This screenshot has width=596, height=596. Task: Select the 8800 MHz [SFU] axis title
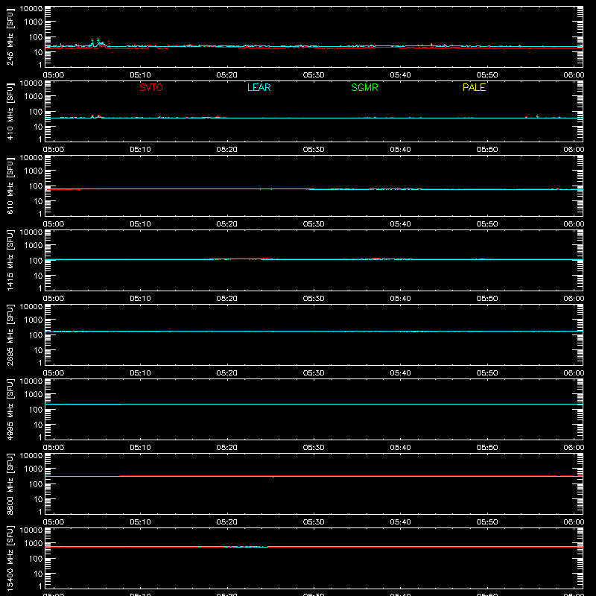point(10,484)
